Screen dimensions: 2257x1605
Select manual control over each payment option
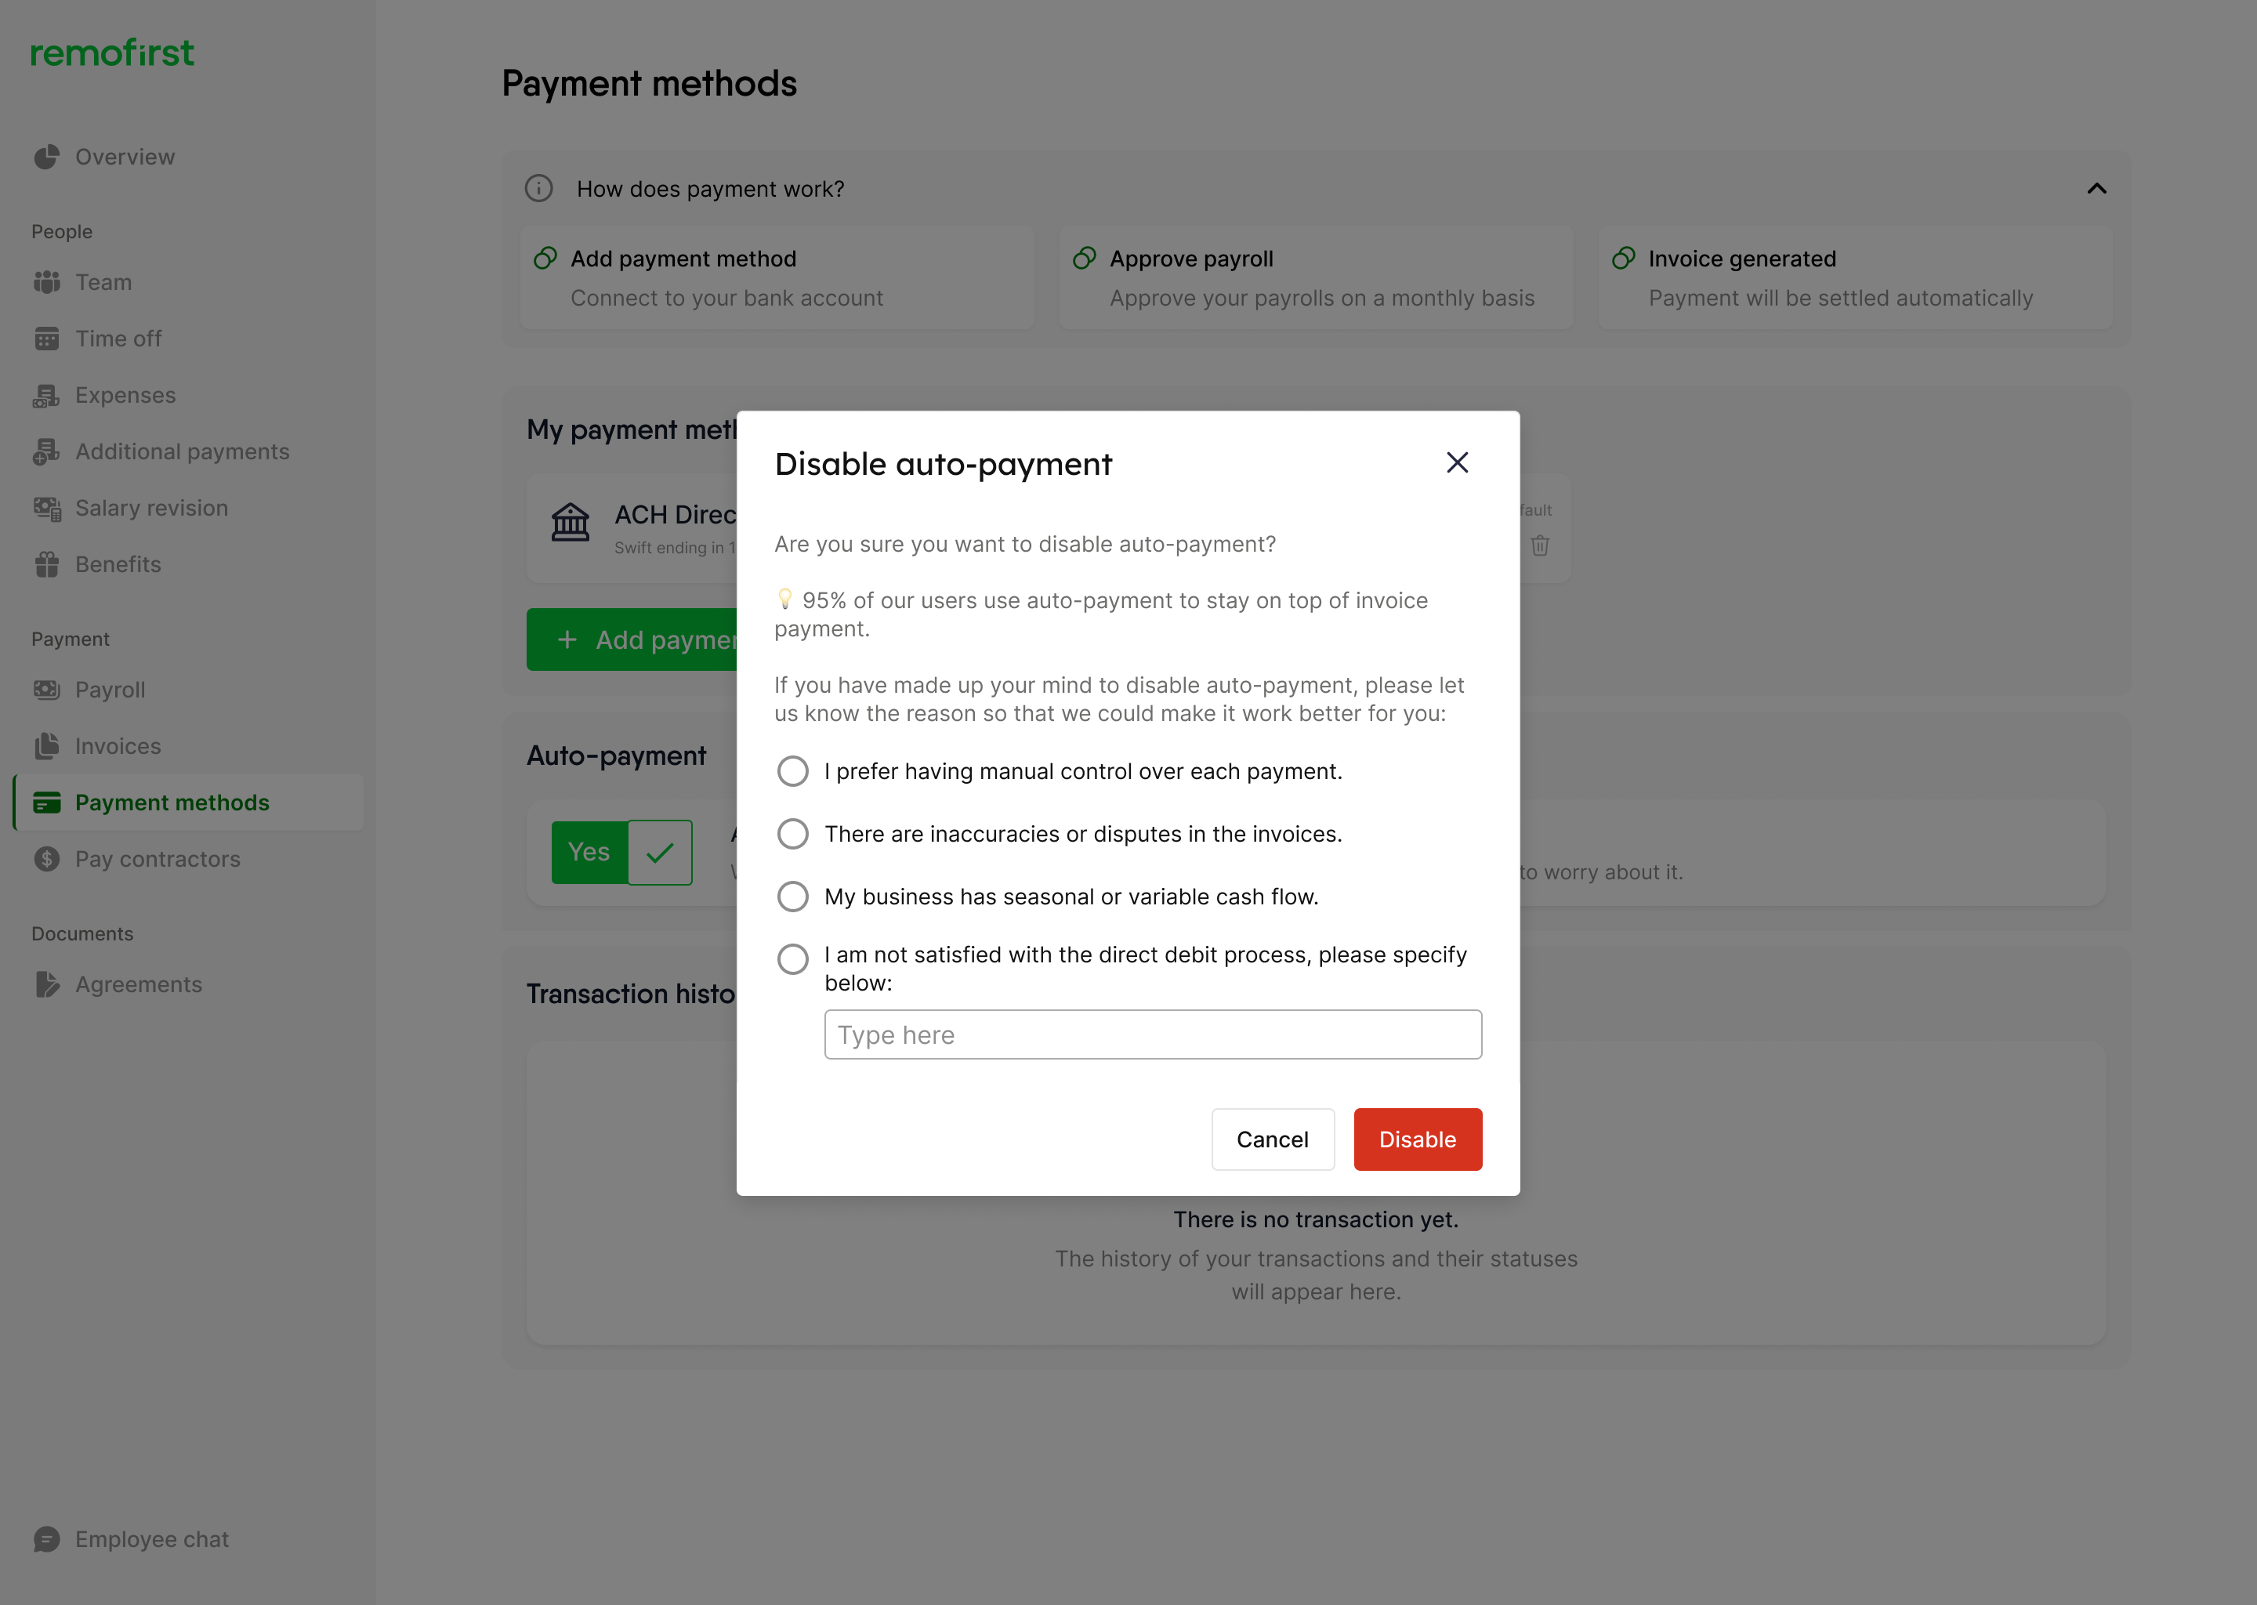pyautogui.click(x=792, y=771)
